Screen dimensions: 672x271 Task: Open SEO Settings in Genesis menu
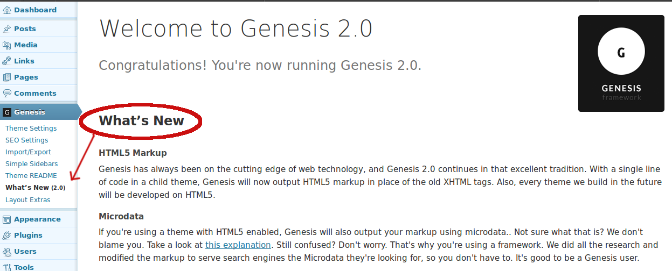pyautogui.click(x=26, y=140)
